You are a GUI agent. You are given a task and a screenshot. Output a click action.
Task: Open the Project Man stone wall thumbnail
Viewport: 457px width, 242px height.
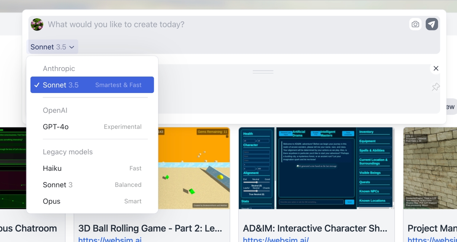430,168
